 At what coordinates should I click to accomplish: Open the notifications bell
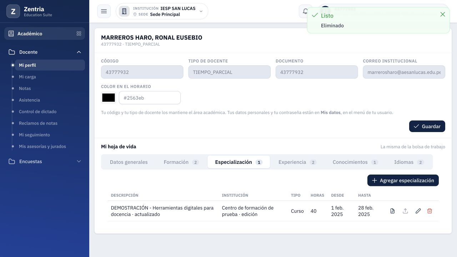tap(305, 11)
